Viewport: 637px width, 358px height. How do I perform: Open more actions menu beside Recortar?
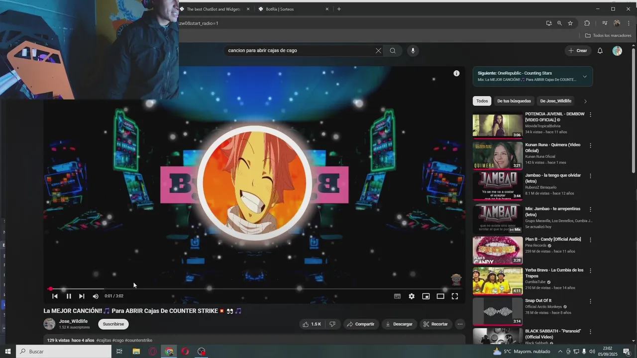coord(460,324)
